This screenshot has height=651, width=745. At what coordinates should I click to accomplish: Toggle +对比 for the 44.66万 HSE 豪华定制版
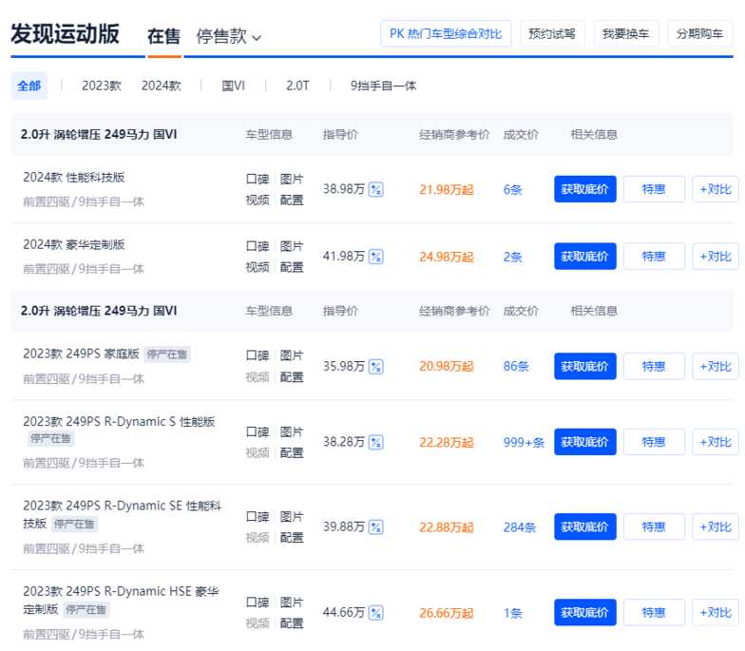pyautogui.click(x=715, y=613)
